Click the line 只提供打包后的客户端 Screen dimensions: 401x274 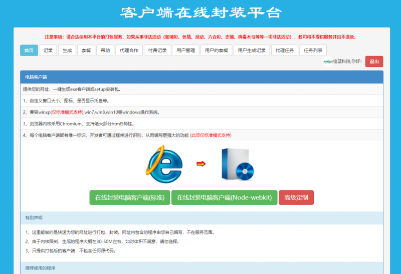(x=71, y=251)
